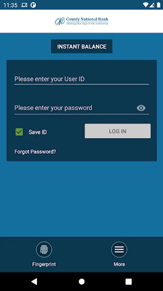Tap the Fingerprint login icon

(x=44, y=249)
